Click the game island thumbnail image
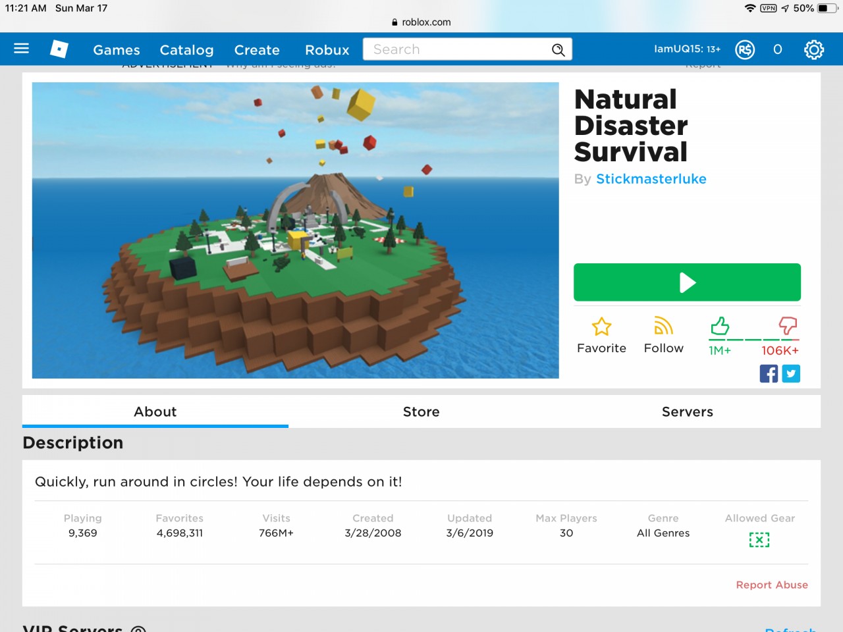 pos(295,230)
